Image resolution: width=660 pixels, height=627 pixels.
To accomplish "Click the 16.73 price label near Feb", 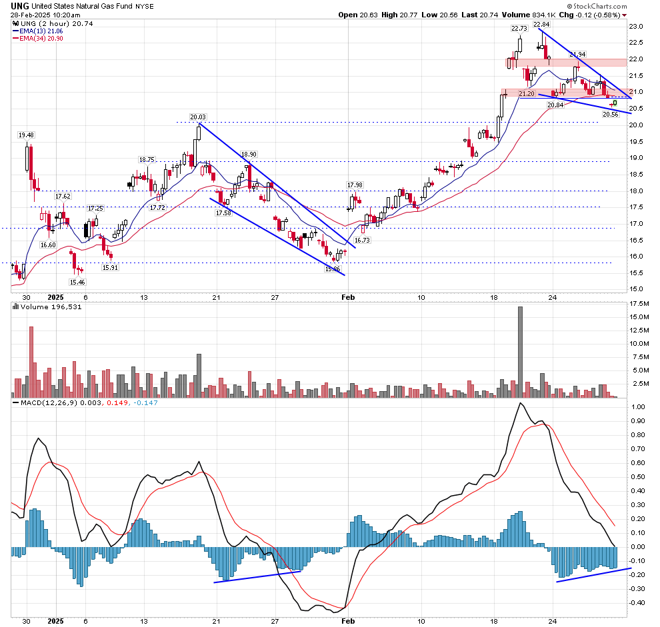I will pos(362,240).
